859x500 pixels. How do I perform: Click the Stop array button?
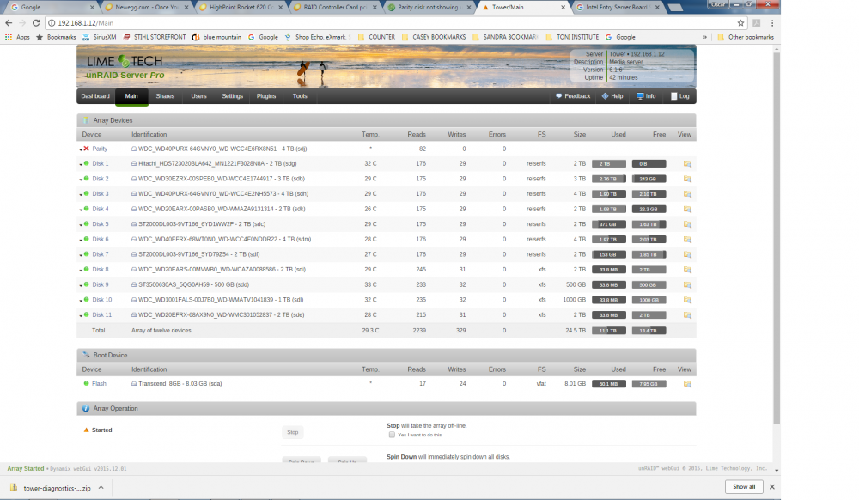point(293,433)
